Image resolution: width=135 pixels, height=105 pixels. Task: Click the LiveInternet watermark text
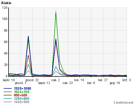tap(124, 103)
